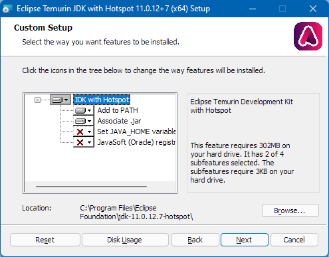Image resolution: width=329 pixels, height=257 pixels.
Task: Select the JDK with Hotspot tree item
Action: pyautogui.click(x=102, y=100)
